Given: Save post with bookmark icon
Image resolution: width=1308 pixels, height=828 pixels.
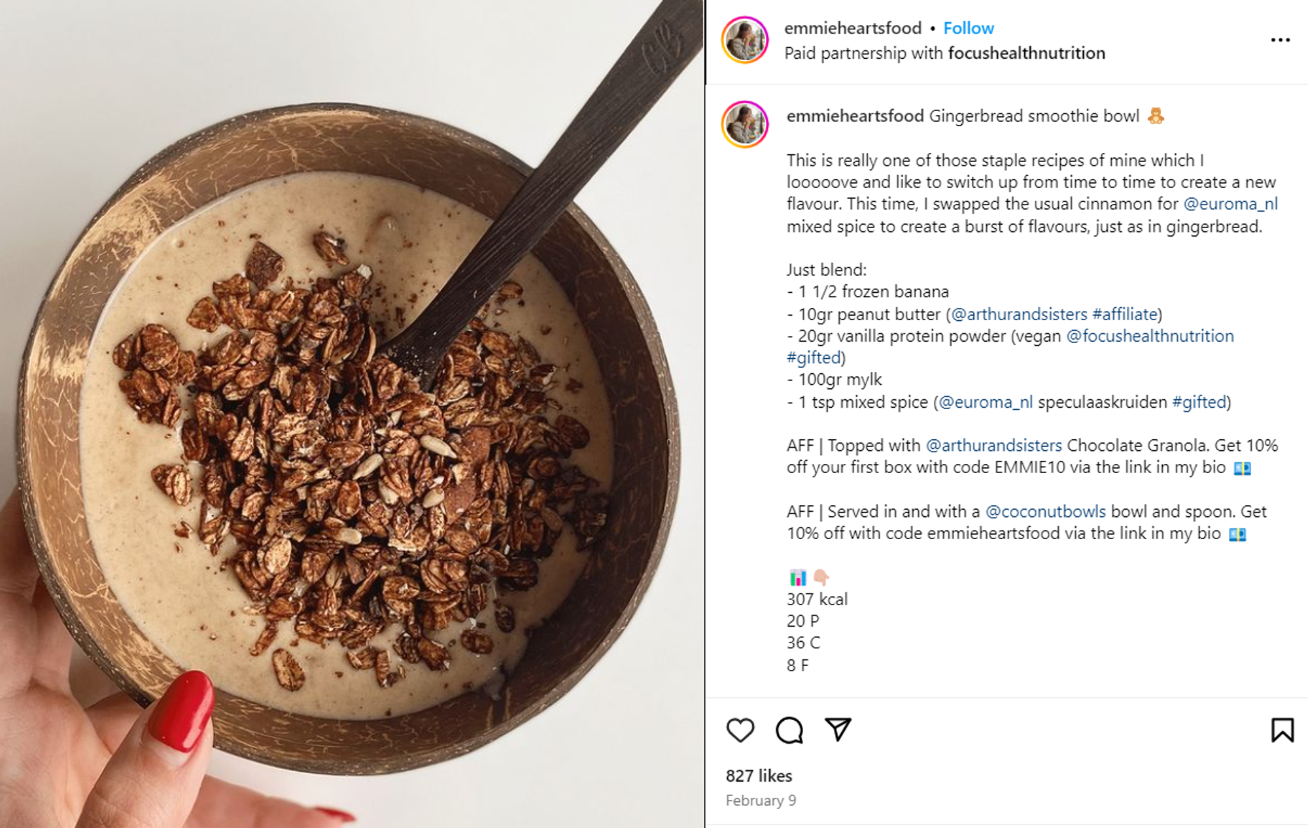Looking at the screenshot, I should click(1282, 730).
